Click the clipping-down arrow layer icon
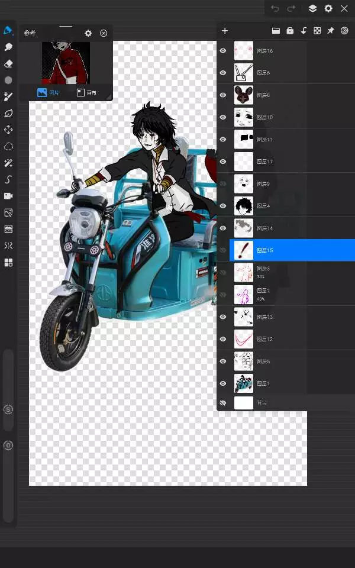355x568 pixels. click(x=304, y=31)
